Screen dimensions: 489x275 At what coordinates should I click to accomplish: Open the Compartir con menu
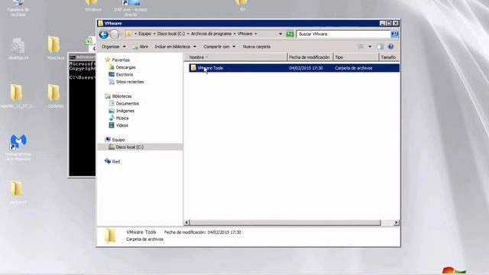pos(219,47)
